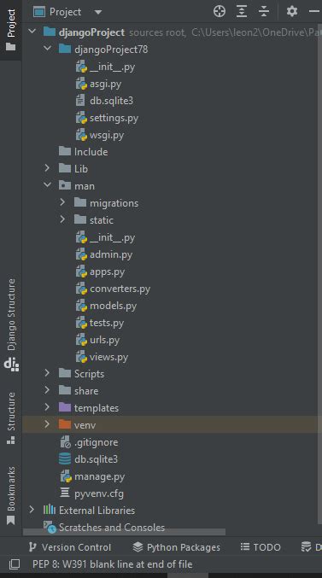Open the Bookmarks side tab
Screen dimensions: 322x578
tap(11, 495)
